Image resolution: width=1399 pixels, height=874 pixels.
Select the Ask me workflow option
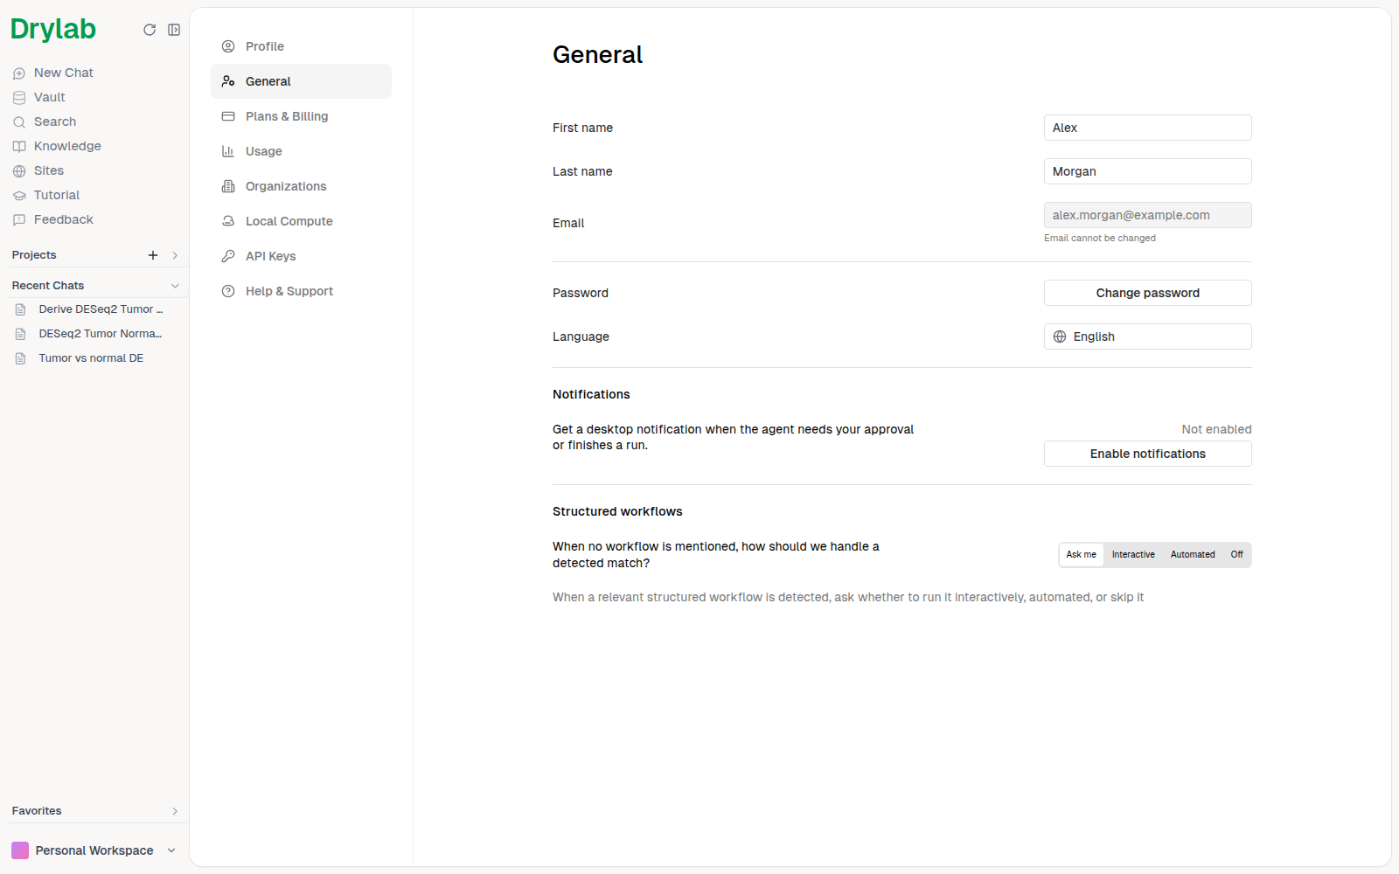1081,555
